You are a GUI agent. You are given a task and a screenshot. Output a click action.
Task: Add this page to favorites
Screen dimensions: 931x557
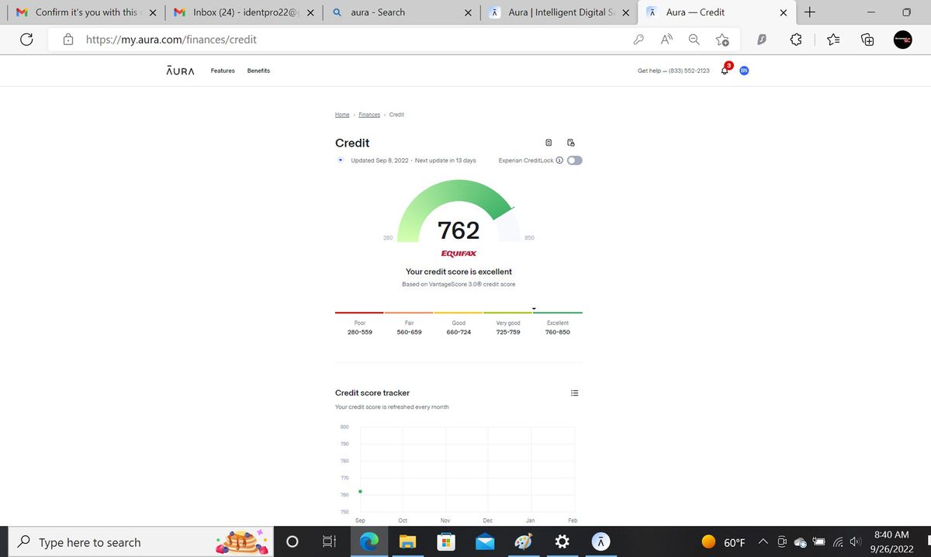pyautogui.click(x=722, y=40)
